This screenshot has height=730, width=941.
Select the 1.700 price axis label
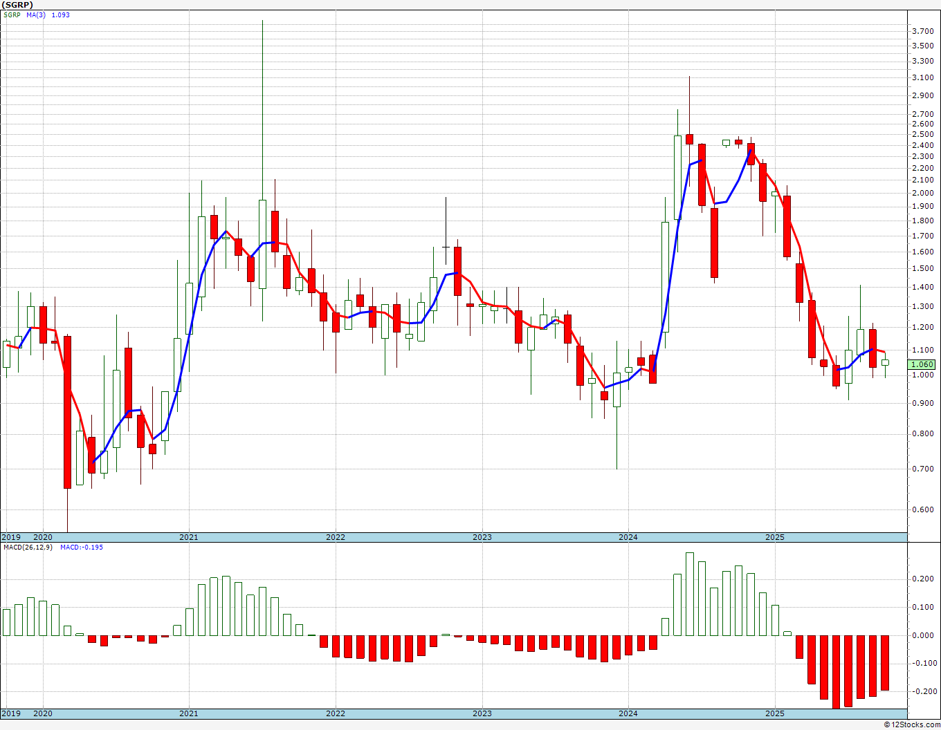[923, 236]
